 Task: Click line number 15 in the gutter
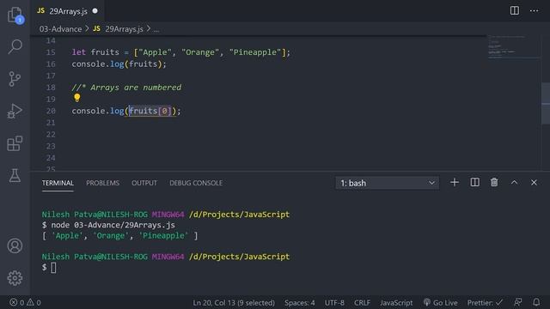[51, 52]
